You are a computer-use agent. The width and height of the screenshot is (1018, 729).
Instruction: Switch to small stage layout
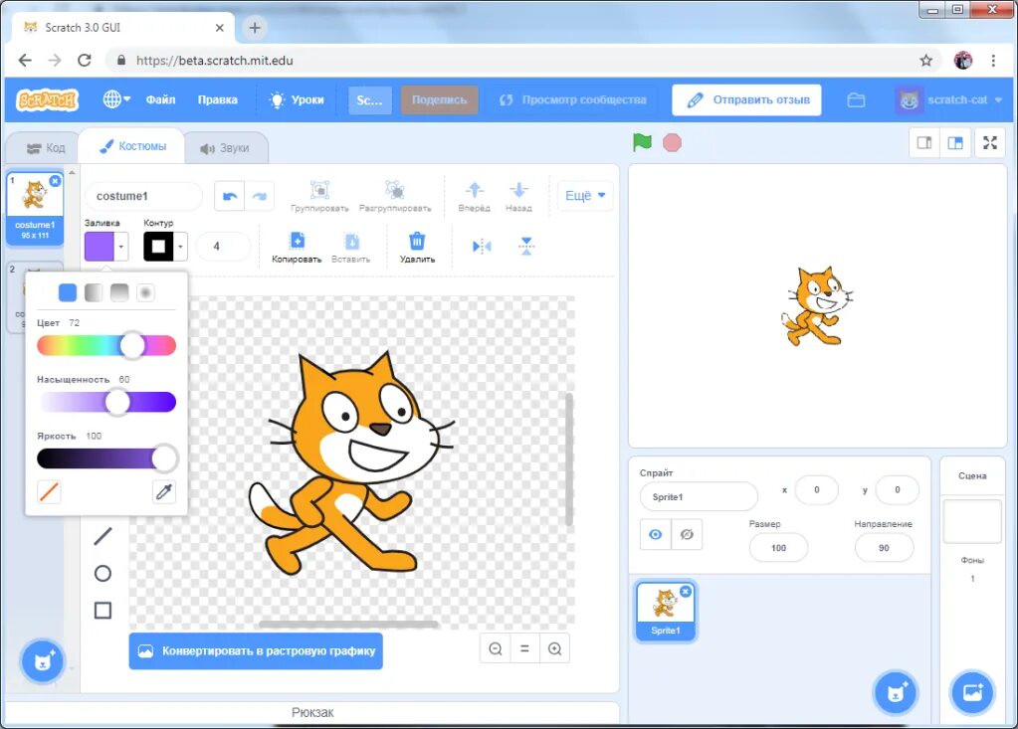[924, 142]
